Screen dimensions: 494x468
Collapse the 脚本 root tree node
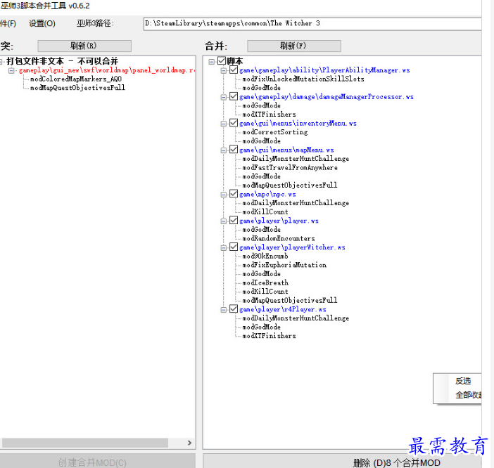(211, 61)
